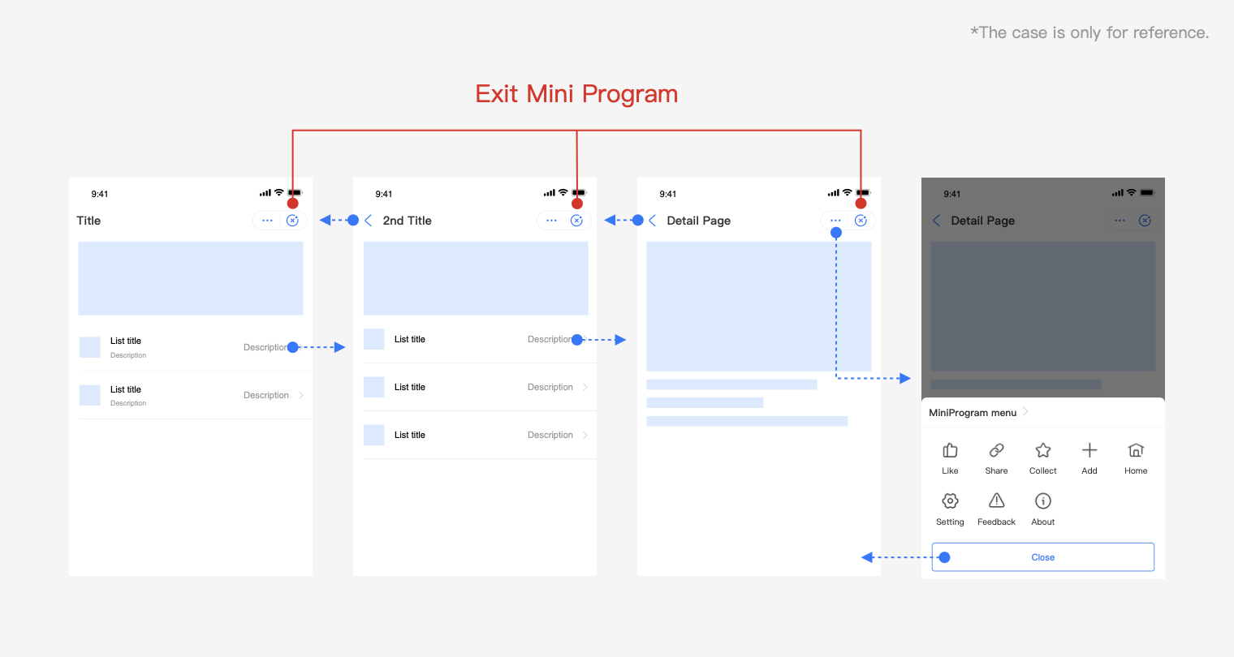Viewport: 1234px width, 657px height.
Task: Click 'MiniProgram menu' label
Action: point(973,413)
